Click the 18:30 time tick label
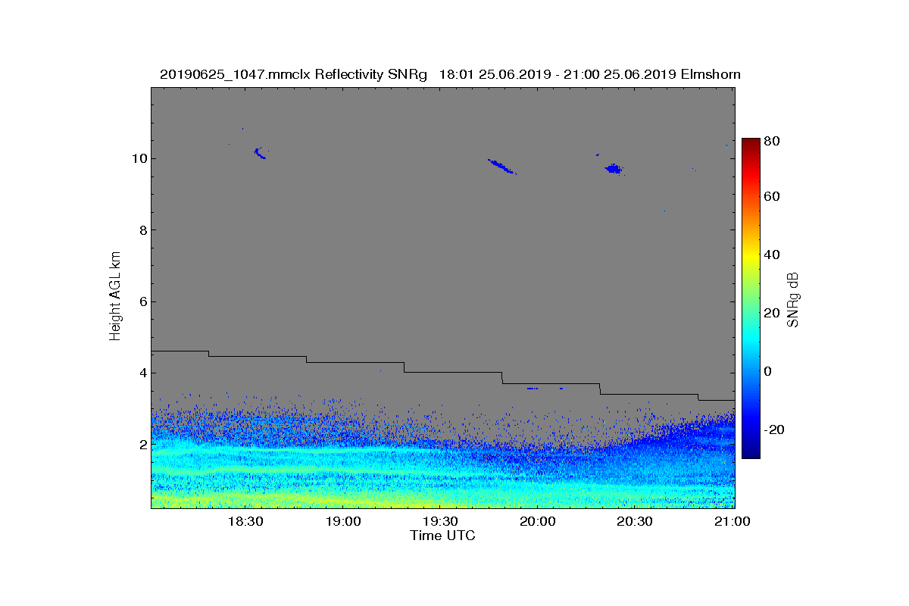The width and height of the screenshot is (909, 606). (245, 521)
